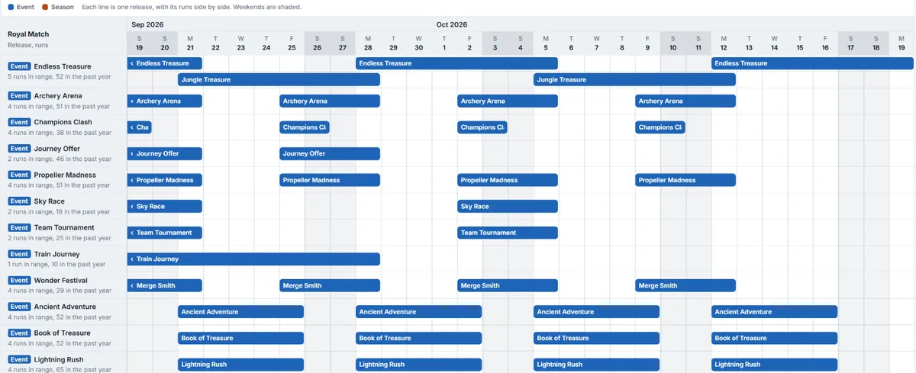Click the back chevron on the ongoing Endless Treasure bar
The image size is (916, 373).
tap(132, 63)
